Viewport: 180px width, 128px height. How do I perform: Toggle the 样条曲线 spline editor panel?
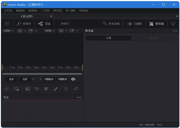[111, 24]
